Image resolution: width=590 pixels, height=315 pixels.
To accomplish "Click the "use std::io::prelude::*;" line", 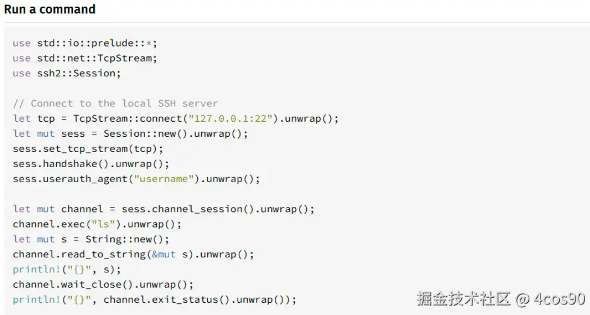I will (85, 43).
